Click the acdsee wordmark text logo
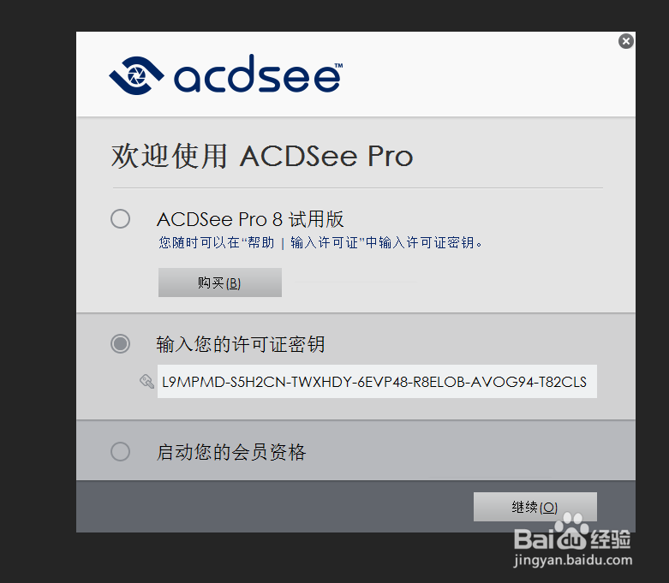Image resolution: width=669 pixels, height=583 pixels. point(258,74)
